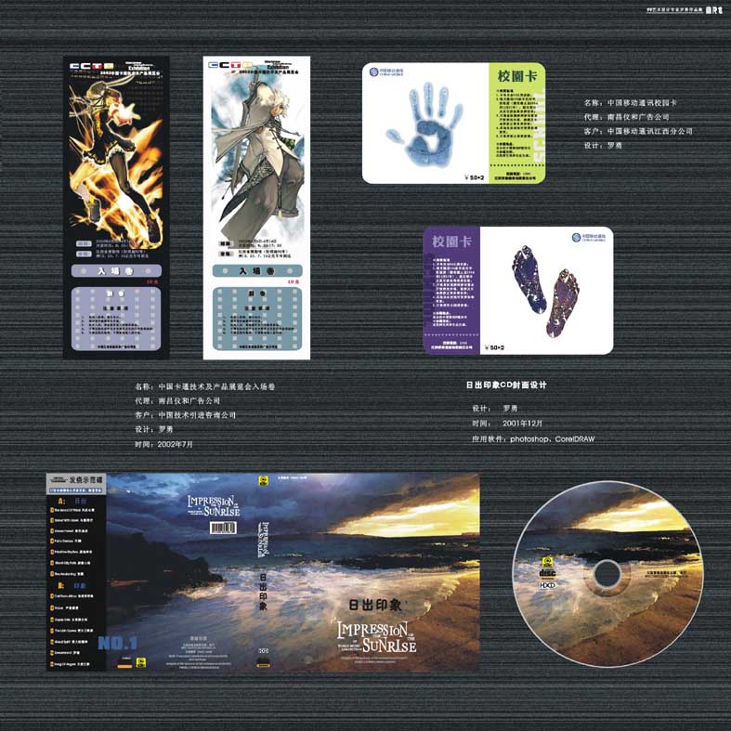Click the purple 校園卡 heading

[451, 241]
